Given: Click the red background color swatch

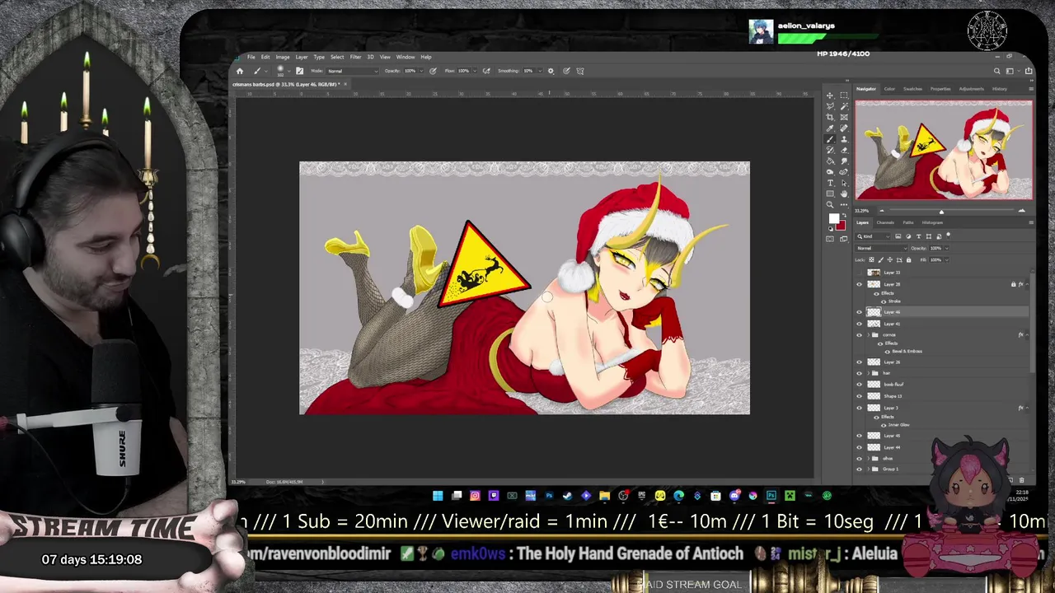Looking at the screenshot, I should point(842,226).
